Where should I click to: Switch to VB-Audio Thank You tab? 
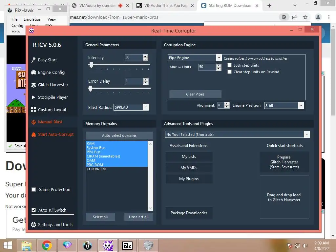(x=165, y=6)
